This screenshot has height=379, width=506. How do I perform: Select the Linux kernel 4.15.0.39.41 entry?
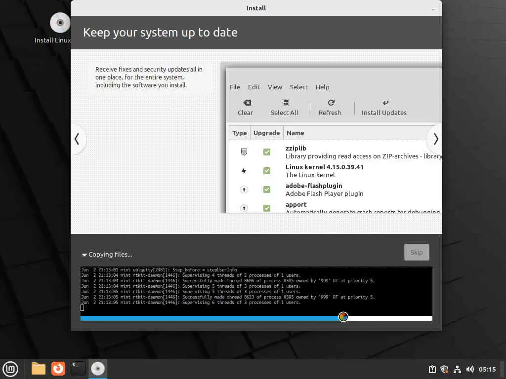pyautogui.click(x=324, y=167)
